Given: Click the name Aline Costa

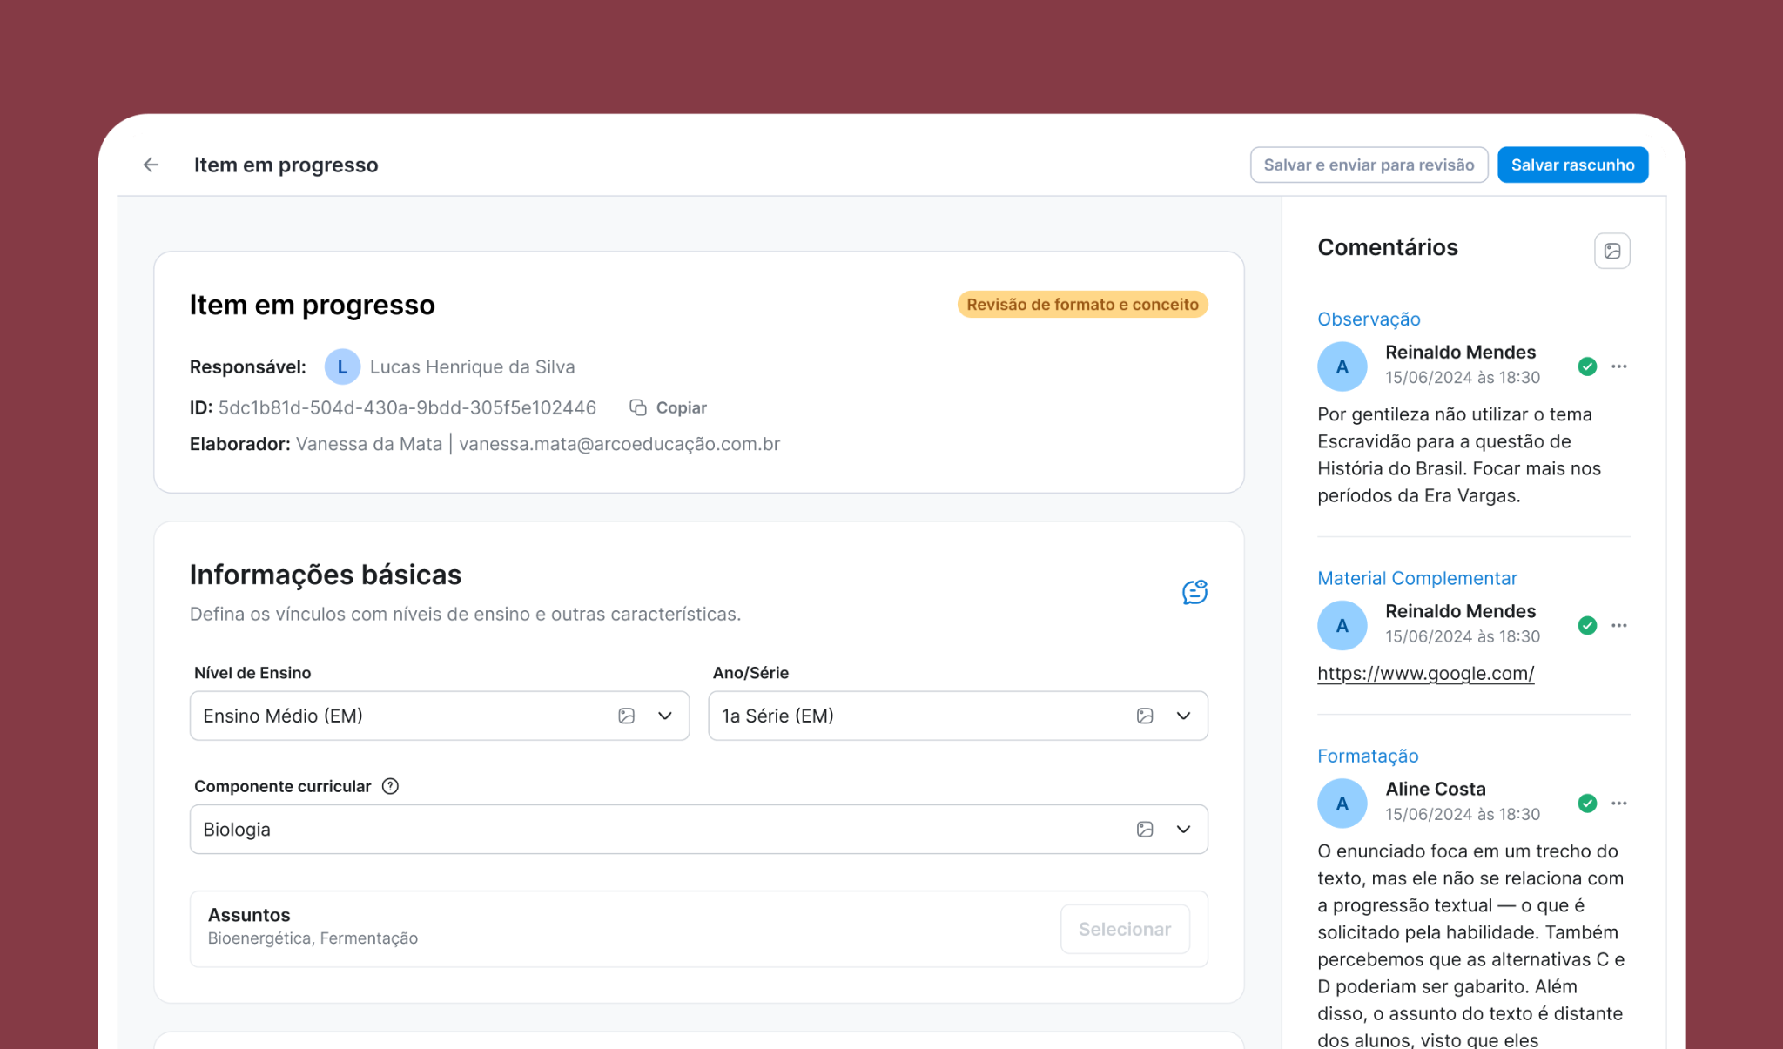Looking at the screenshot, I should point(1435,789).
